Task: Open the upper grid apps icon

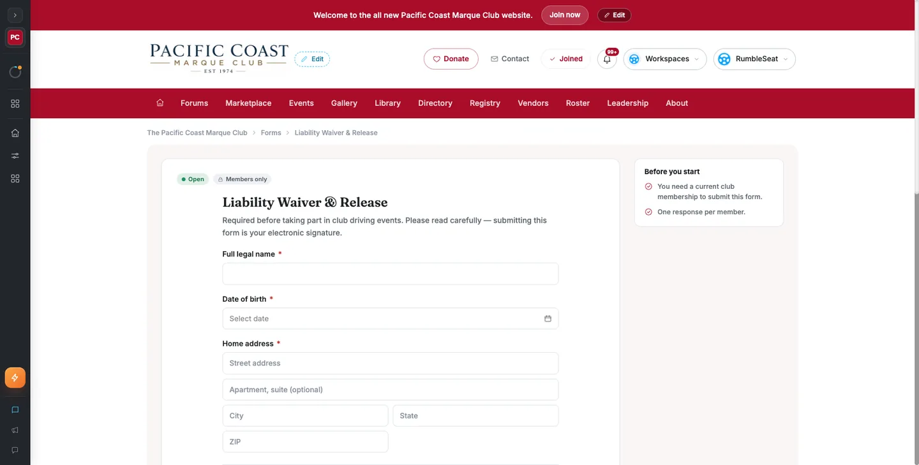Action: click(15, 103)
